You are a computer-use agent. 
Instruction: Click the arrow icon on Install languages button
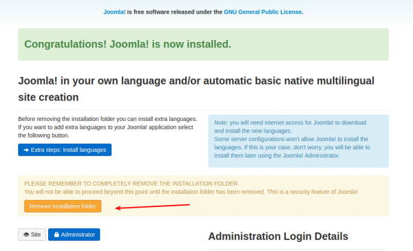pos(26,150)
